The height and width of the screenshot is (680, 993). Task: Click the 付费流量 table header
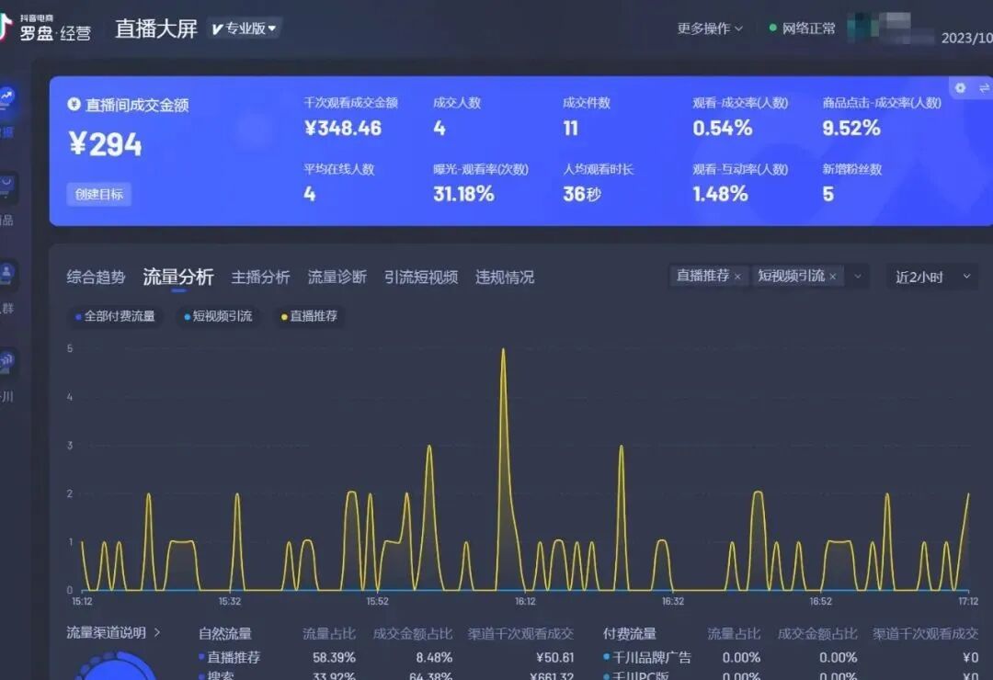point(630,633)
